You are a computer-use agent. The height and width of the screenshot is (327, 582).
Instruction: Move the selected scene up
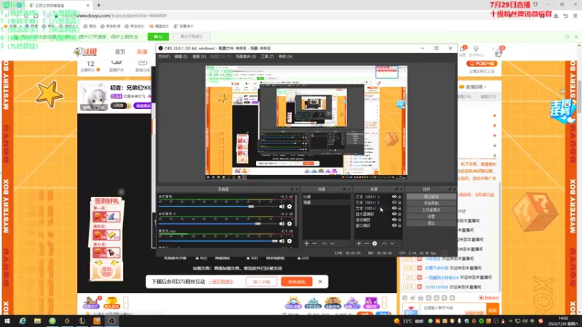(324, 243)
